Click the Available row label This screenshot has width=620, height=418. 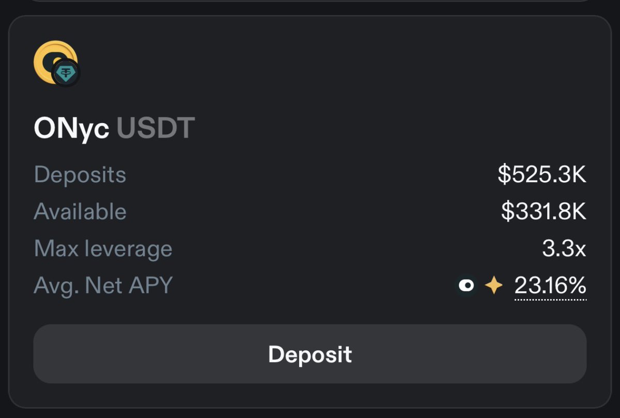[x=80, y=212]
